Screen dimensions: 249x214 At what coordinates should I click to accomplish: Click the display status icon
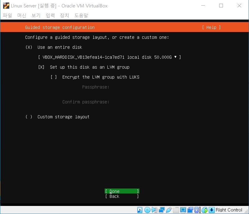(183, 210)
